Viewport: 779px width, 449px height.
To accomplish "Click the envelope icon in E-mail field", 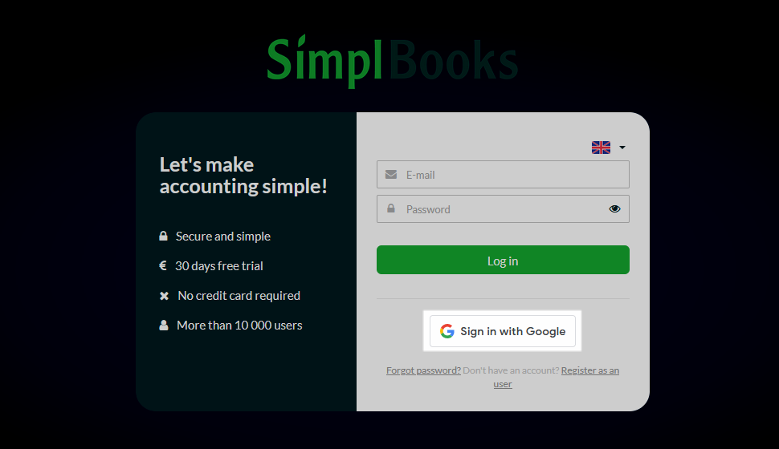I will [391, 175].
